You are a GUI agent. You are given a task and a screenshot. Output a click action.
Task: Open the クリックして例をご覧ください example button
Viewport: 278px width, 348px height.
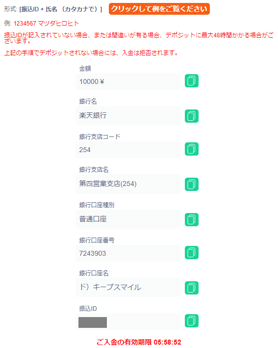159,9
